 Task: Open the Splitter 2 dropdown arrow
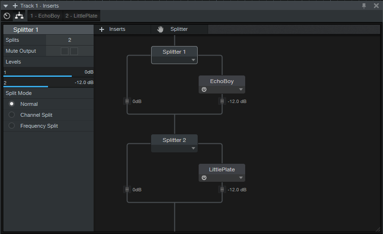[x=193, y=149]
